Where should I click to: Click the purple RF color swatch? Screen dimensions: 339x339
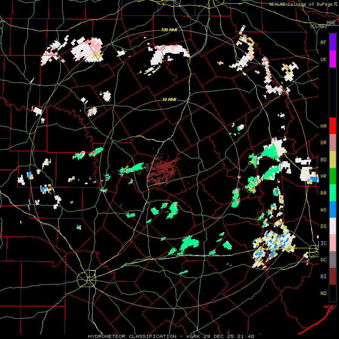click(333, 42)
